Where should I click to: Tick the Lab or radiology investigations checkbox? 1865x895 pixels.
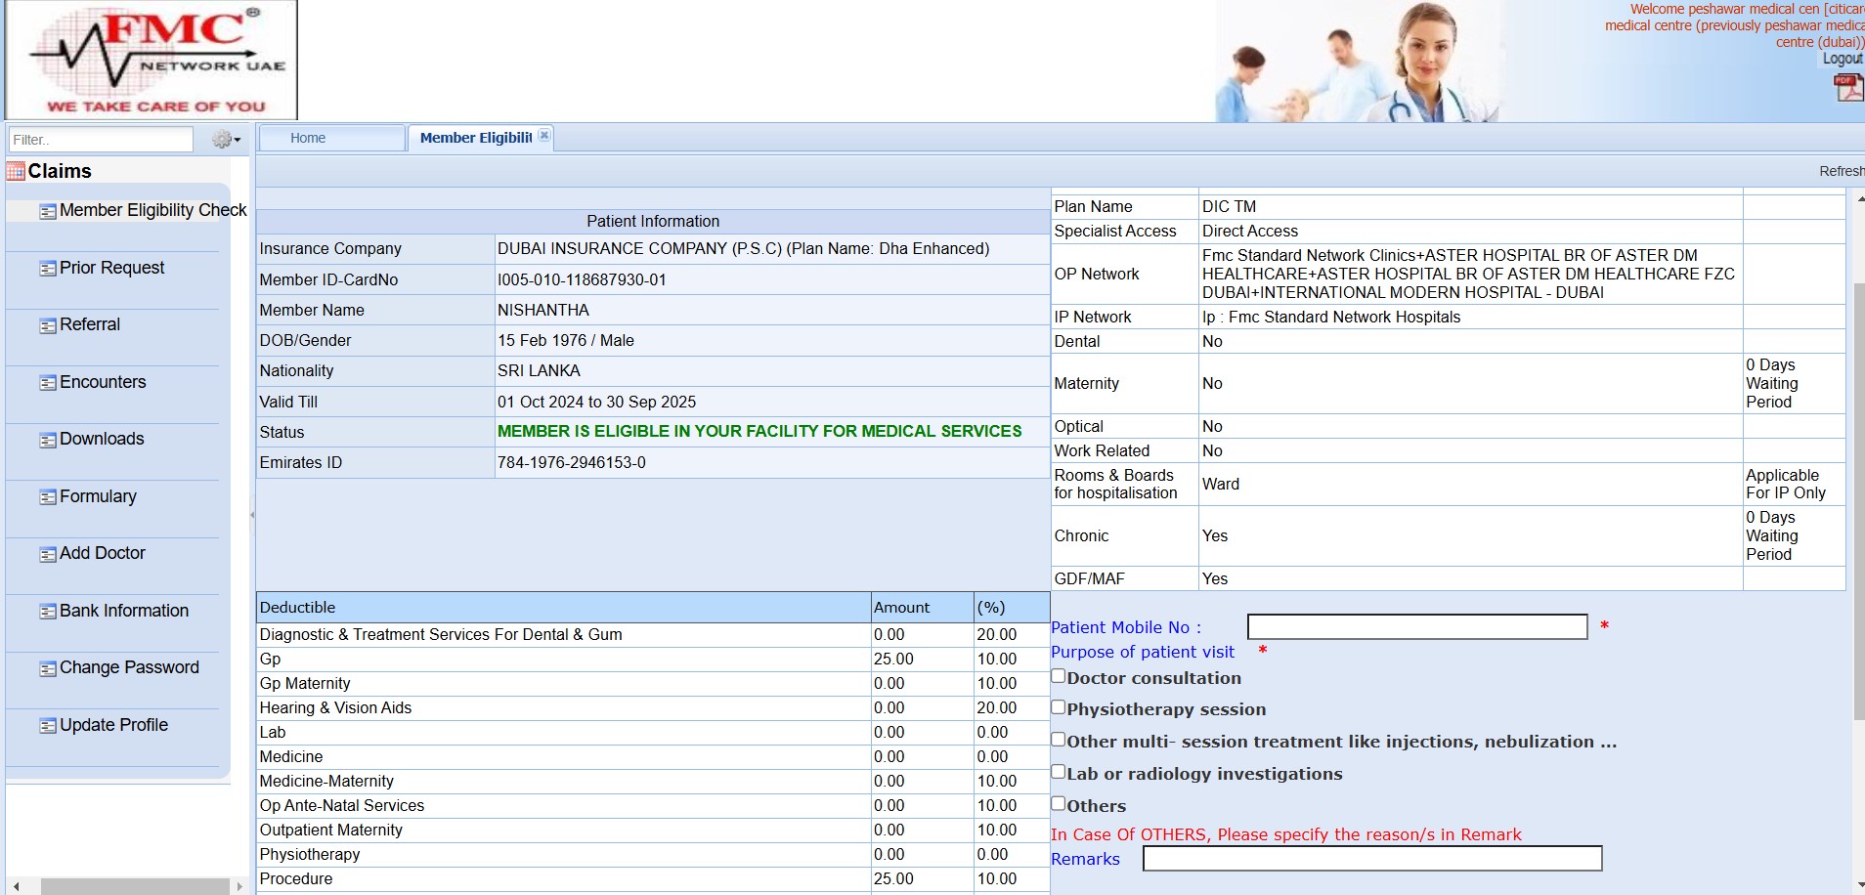click(x=1058, y=772)
